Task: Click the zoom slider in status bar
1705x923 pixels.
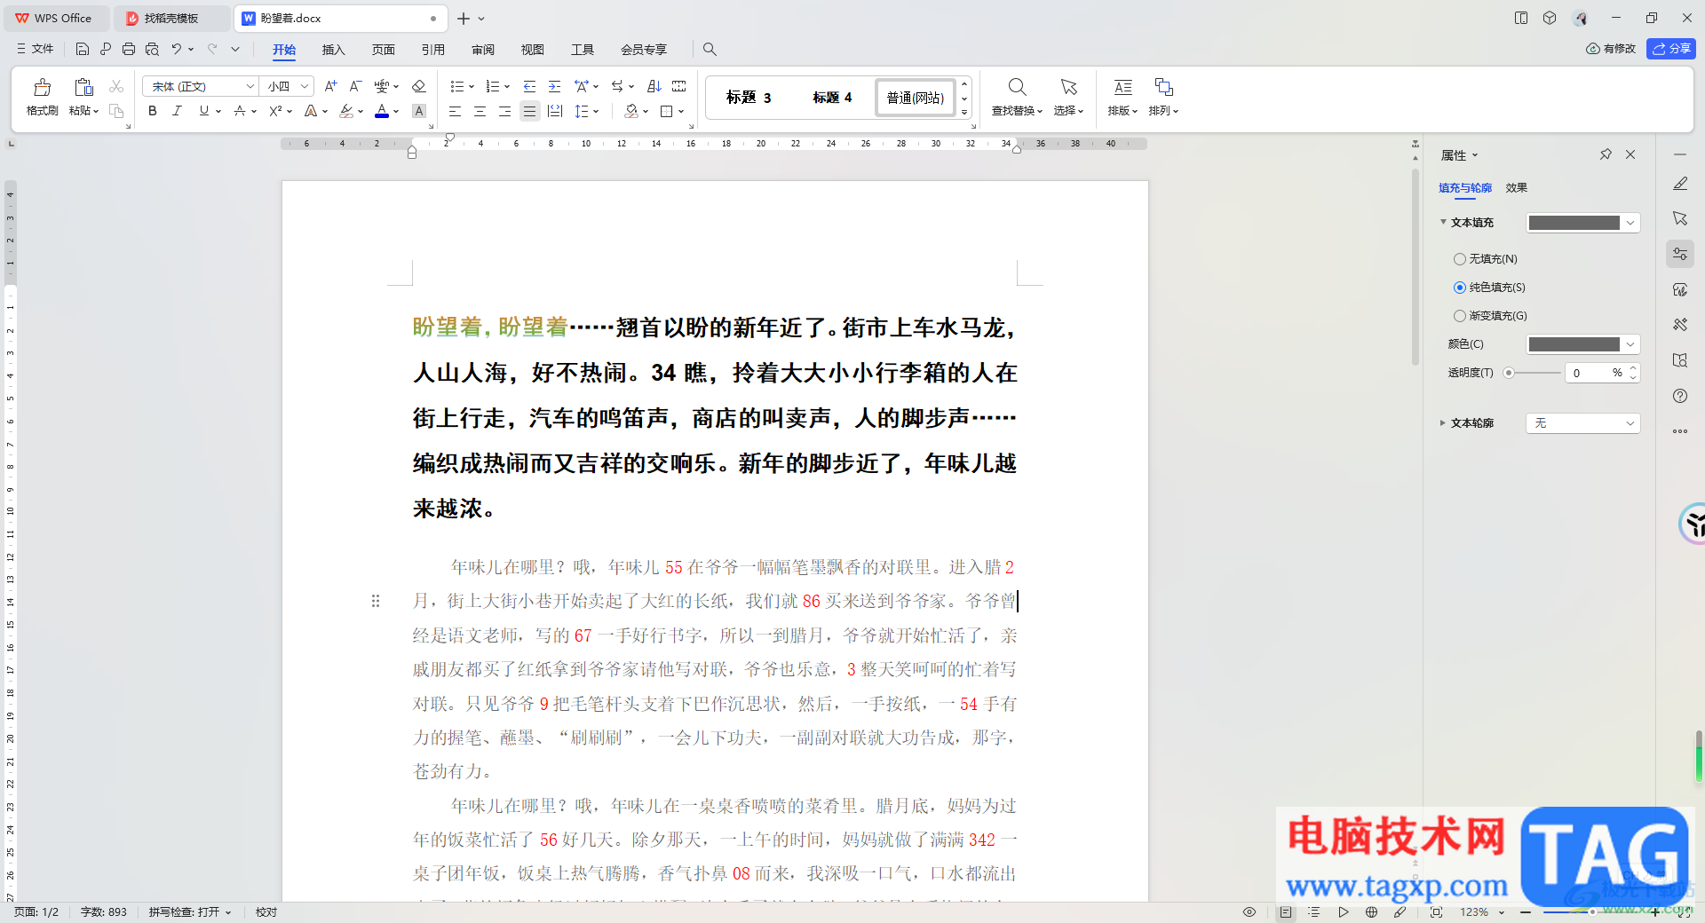Action: (x=1592, y=911)
